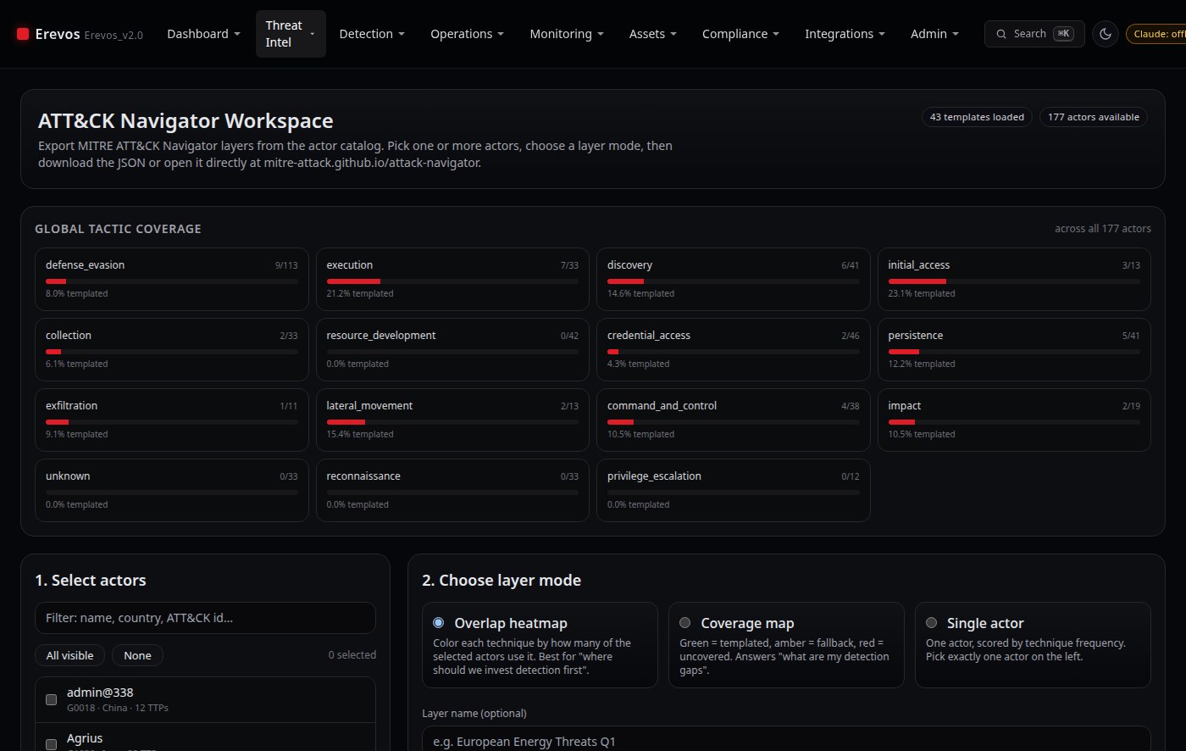Click the "G0018 · China · 12 TTPs" text

click(x=118, y=708)
